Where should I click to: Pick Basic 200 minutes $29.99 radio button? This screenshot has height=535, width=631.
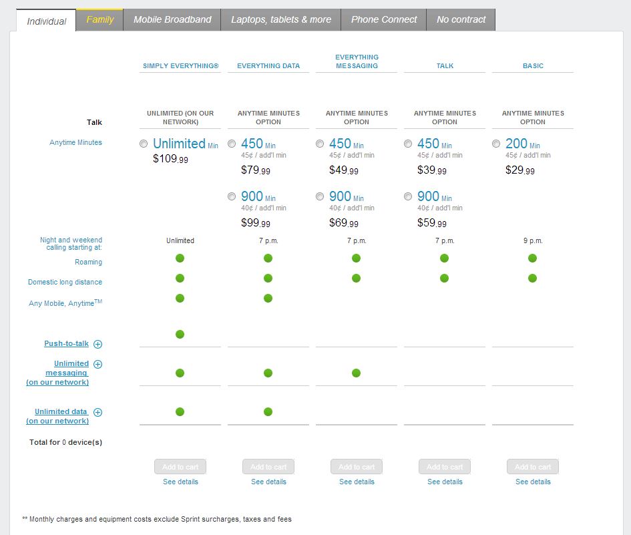[x=496, y=144]
